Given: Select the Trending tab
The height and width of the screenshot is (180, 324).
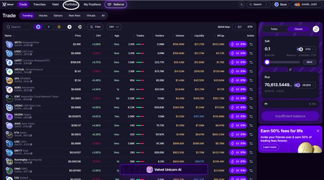Looking at the screenshot, I should (x=28, y=16).
